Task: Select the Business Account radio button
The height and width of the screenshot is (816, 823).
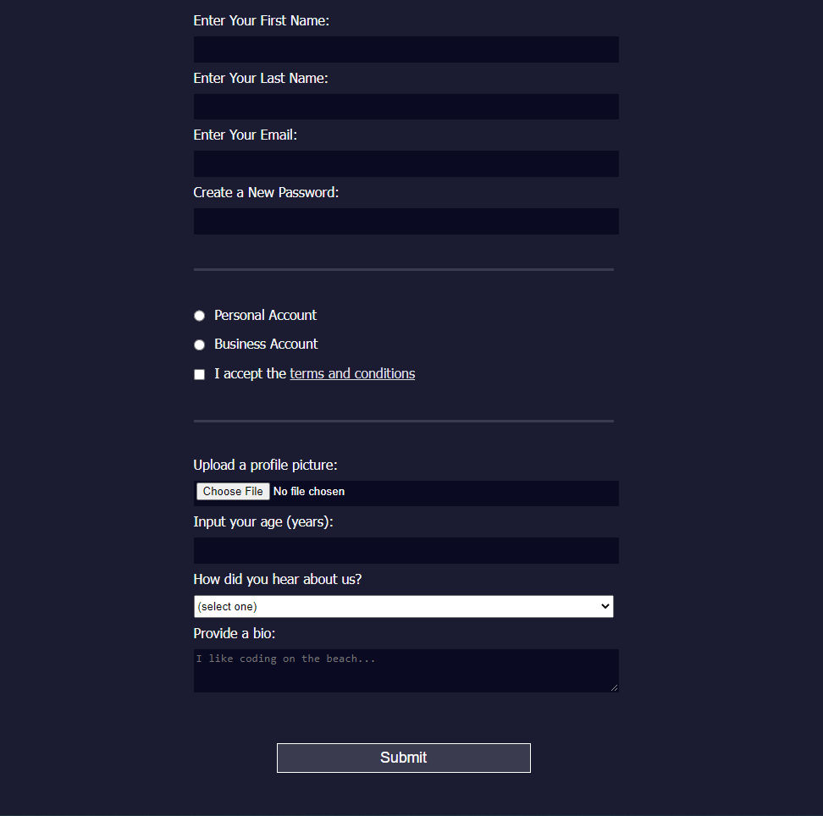Action: pyautogui.click(x=199, y=345)
